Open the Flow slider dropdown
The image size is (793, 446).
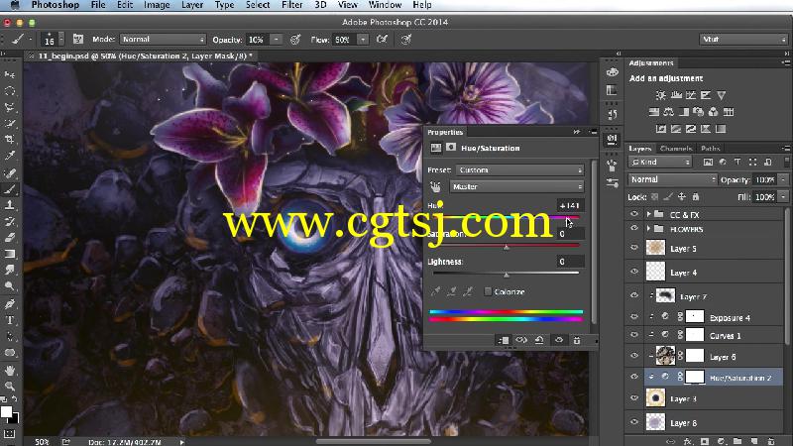click(x=363, y=39)
